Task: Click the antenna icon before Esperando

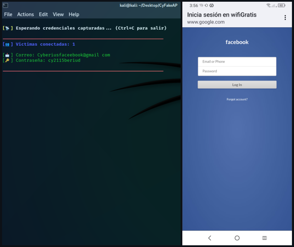Action: click(7, 28)
